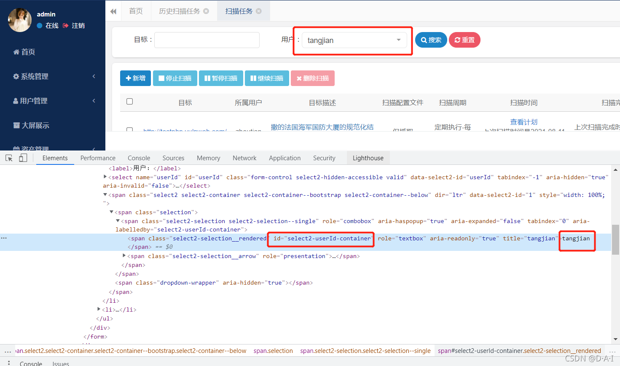The width and height of the screenshot is (620, 366).
Task: Click the 搜索 search button
Action: pos(431,40)
